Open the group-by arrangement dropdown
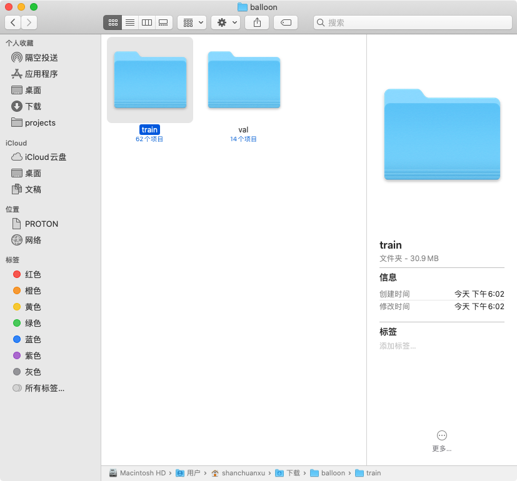This screenshot has height=481, width=517. 192,22
